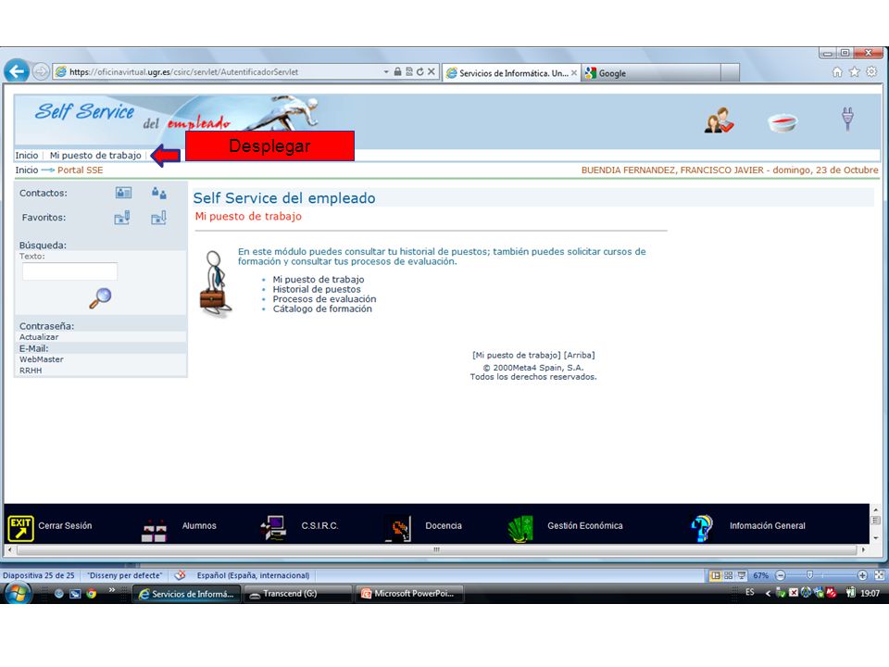Stop loading with the address bar X icon
Viewport: 889px width, 667px height.
click(x=432, y=71)
